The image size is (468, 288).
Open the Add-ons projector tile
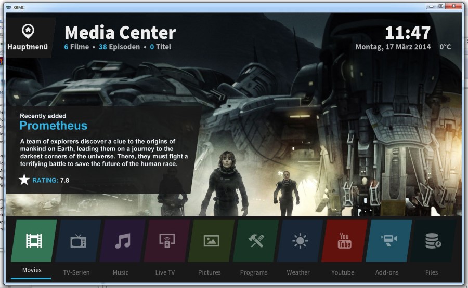(x=389, y=241)
